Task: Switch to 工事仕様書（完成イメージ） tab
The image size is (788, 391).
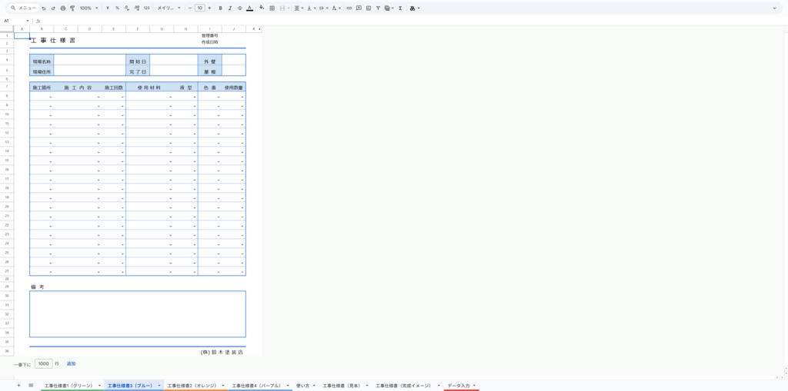Action: coord(403,386)
